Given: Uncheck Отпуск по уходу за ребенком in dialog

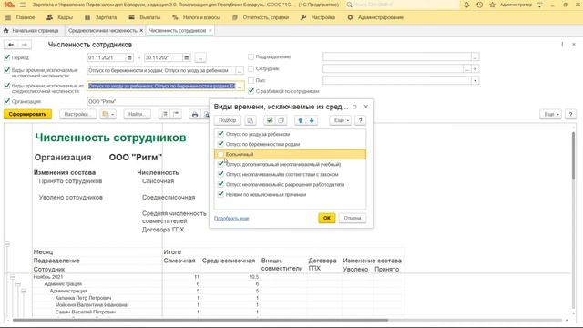Looking at the screenshot, I should [x=220, y=134].
